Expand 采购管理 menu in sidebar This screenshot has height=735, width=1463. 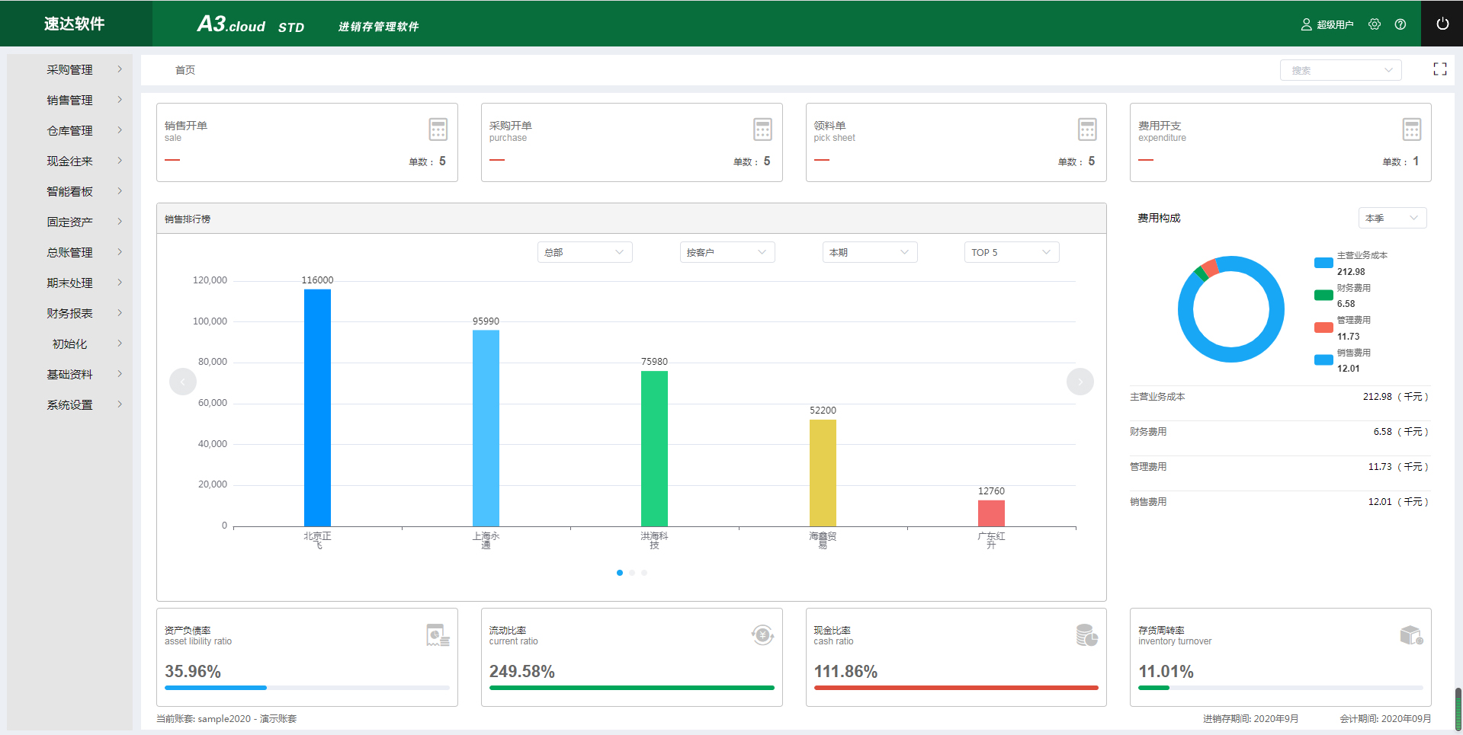(69, 69)
